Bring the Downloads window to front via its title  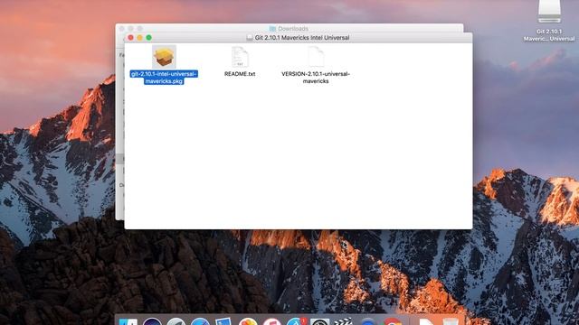click(x=293, y=28)
